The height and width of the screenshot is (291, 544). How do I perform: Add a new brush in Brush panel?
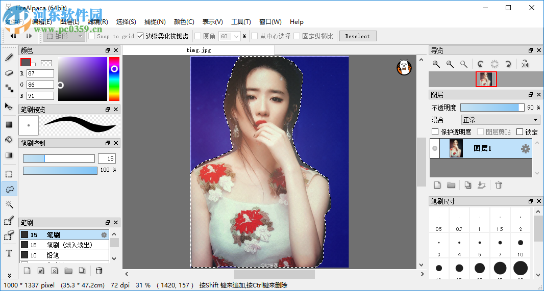27,271
